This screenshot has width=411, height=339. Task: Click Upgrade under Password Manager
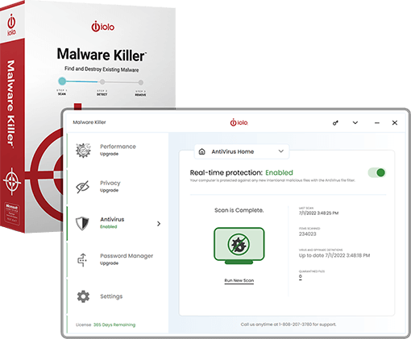coord(109,263)
